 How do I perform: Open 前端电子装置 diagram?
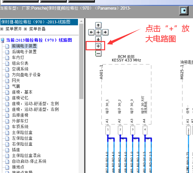click(24, 46)
